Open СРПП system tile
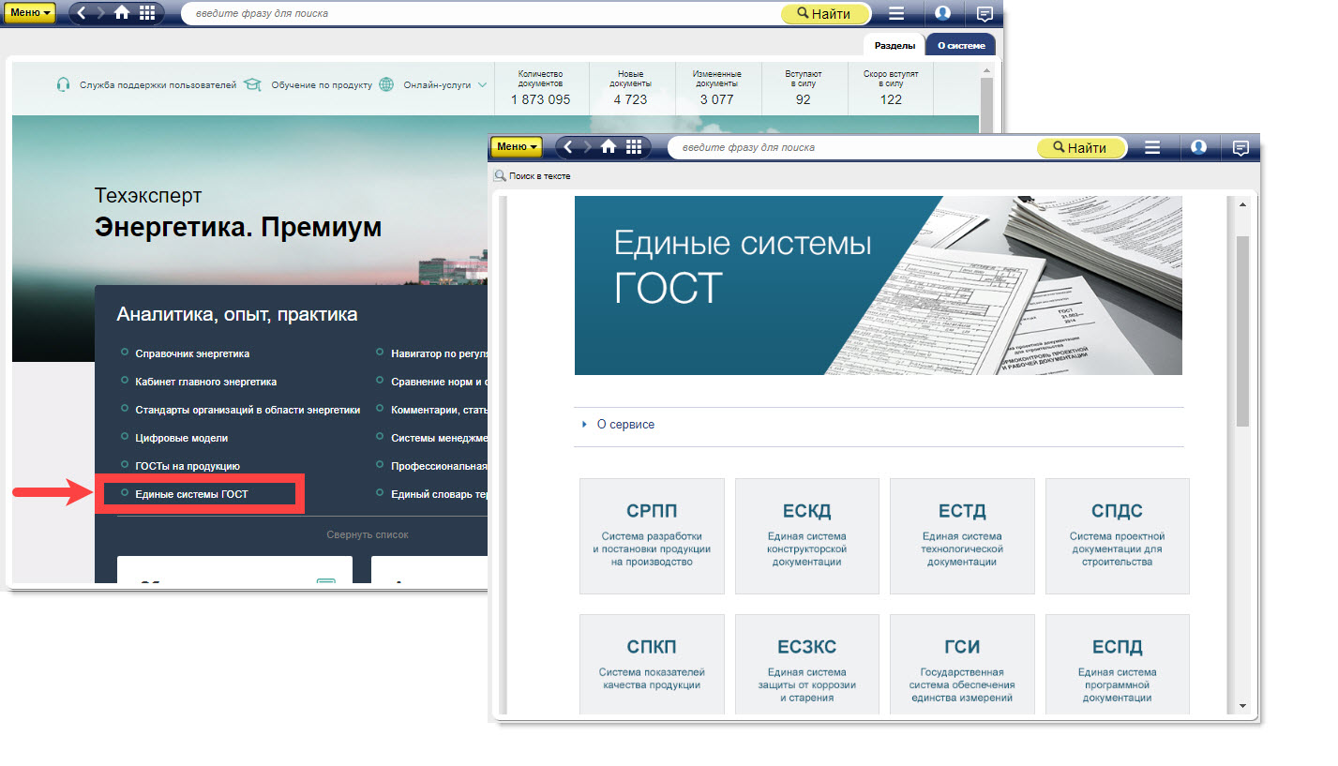This screenshot has width=1338, height=766. point(652,535)
